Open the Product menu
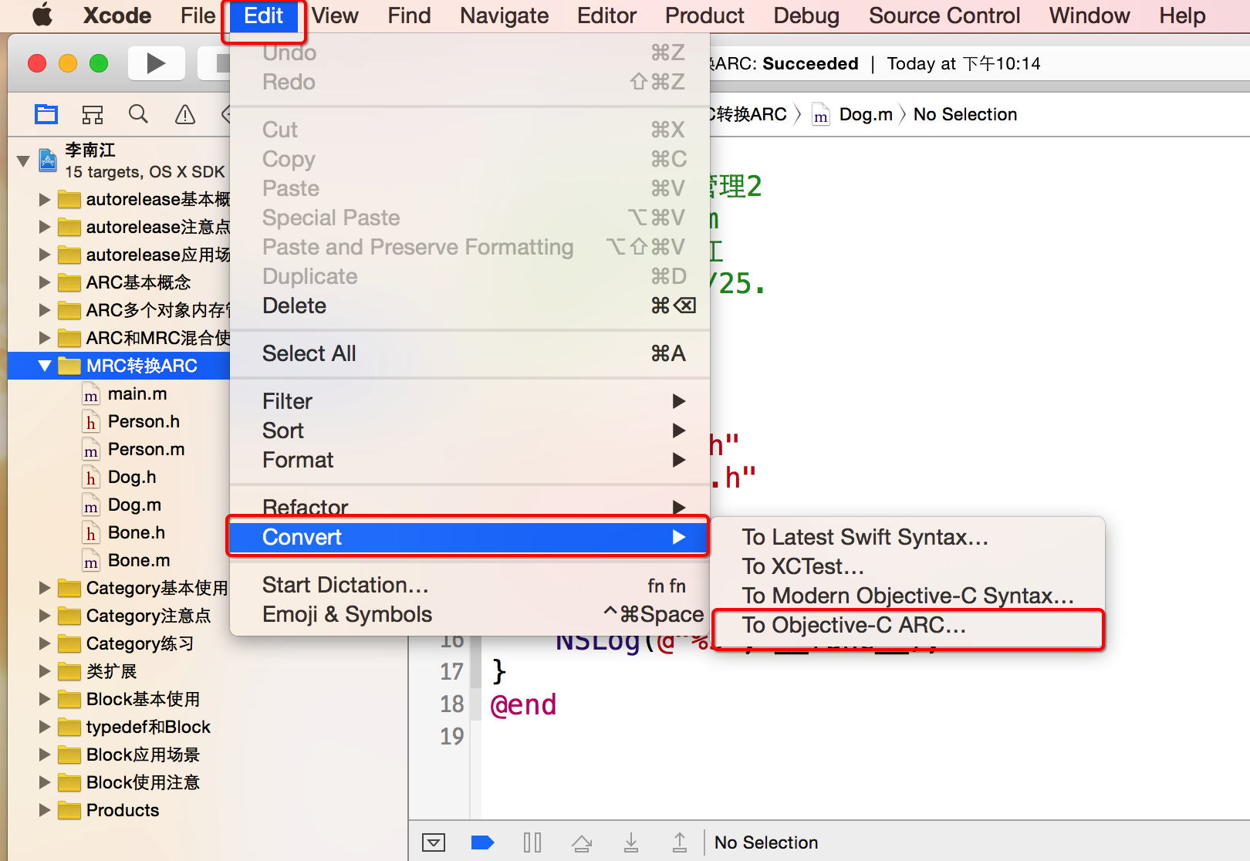The height and width of the screenshot is (861, 1250). tap(704, 15)
